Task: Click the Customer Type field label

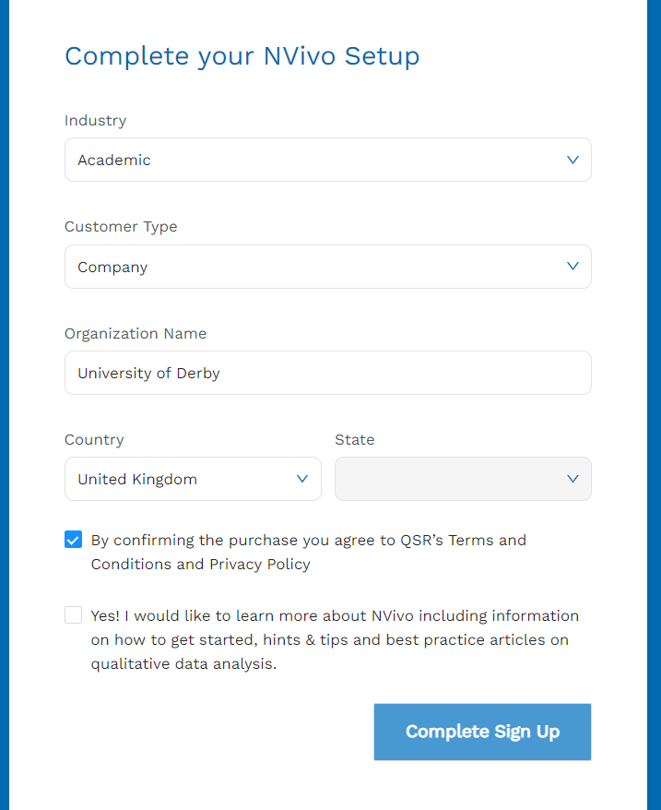Action: point(121,226)
